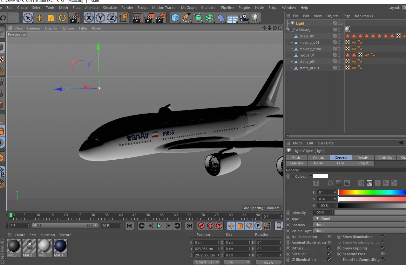406x265 pixels.
Task: Expand the Color parameter triangle
Action: (x=293, y=176)
